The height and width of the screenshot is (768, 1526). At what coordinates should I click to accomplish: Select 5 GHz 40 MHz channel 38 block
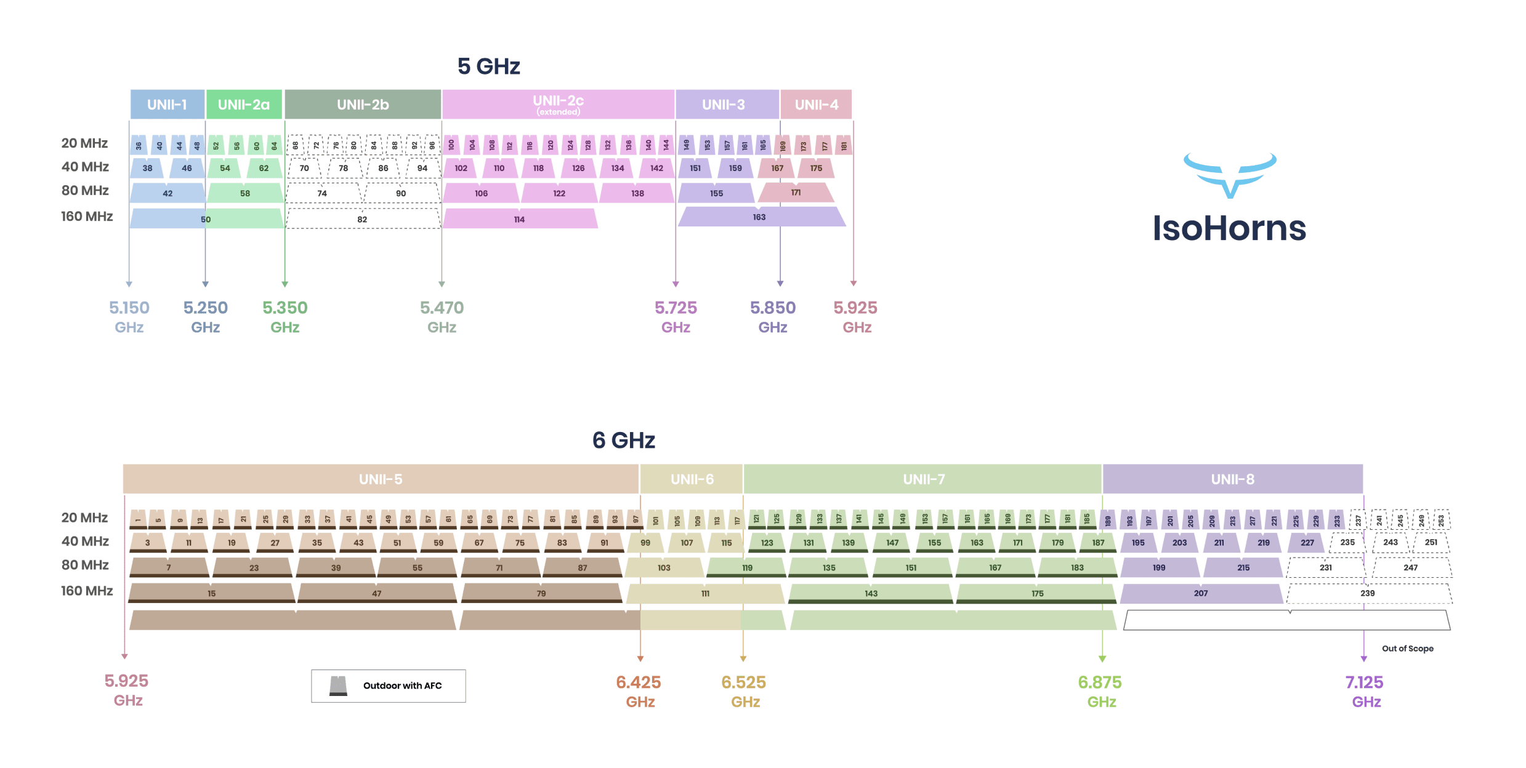[x=147, y=168]
